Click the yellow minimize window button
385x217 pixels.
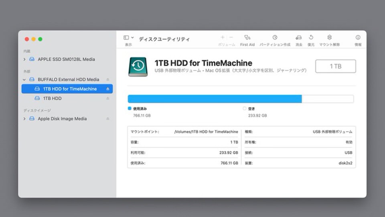34,39
